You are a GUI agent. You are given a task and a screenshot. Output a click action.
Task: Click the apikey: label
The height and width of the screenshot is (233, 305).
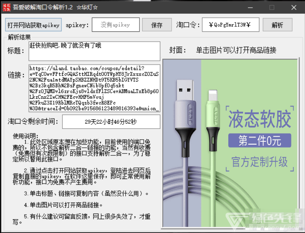point(77,25)
